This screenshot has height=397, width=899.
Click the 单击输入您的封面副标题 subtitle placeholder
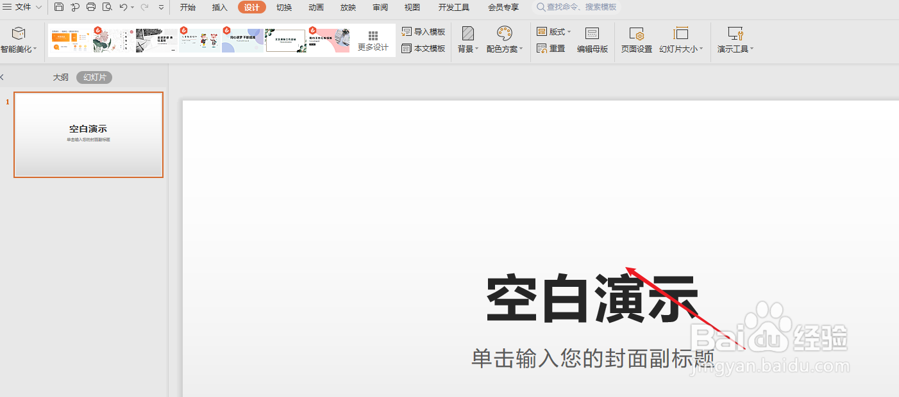pos(593,358)
